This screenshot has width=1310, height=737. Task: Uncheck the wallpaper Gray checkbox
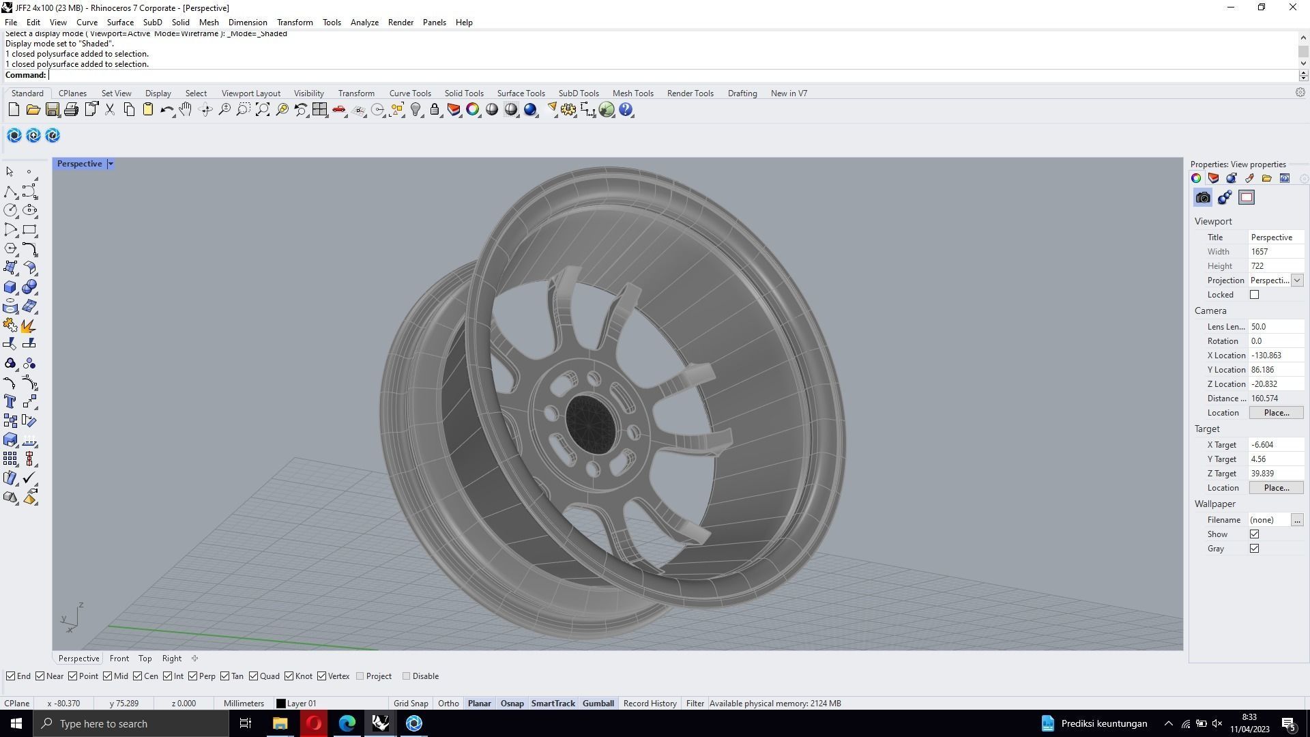pos(1254,549)
